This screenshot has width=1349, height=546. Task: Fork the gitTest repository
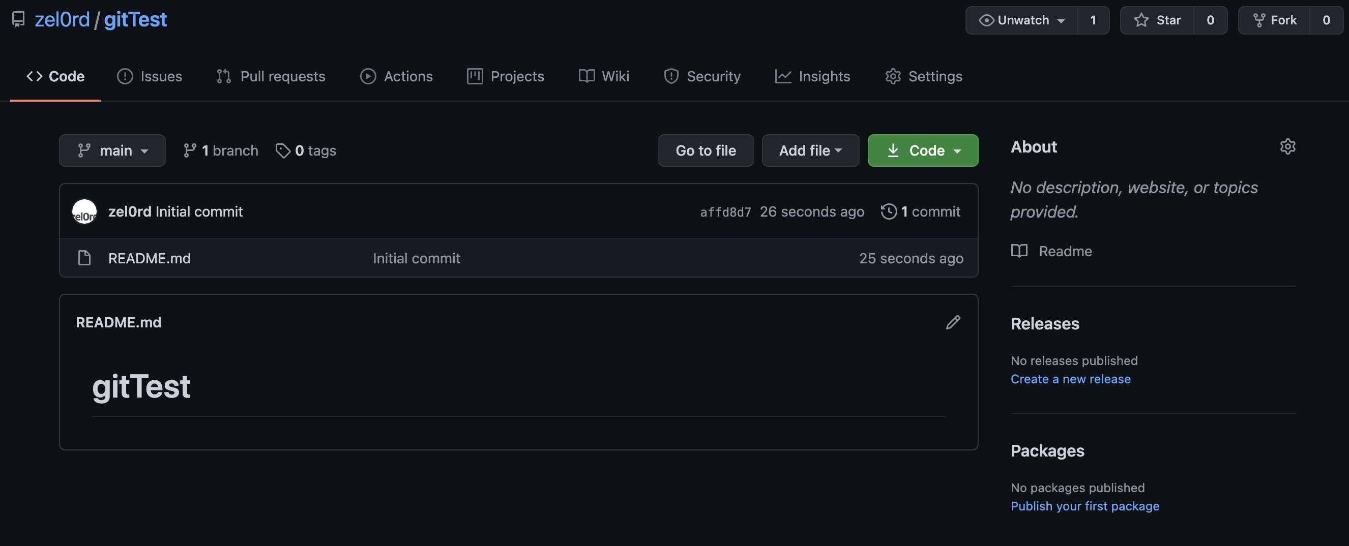click(1274, 20)
